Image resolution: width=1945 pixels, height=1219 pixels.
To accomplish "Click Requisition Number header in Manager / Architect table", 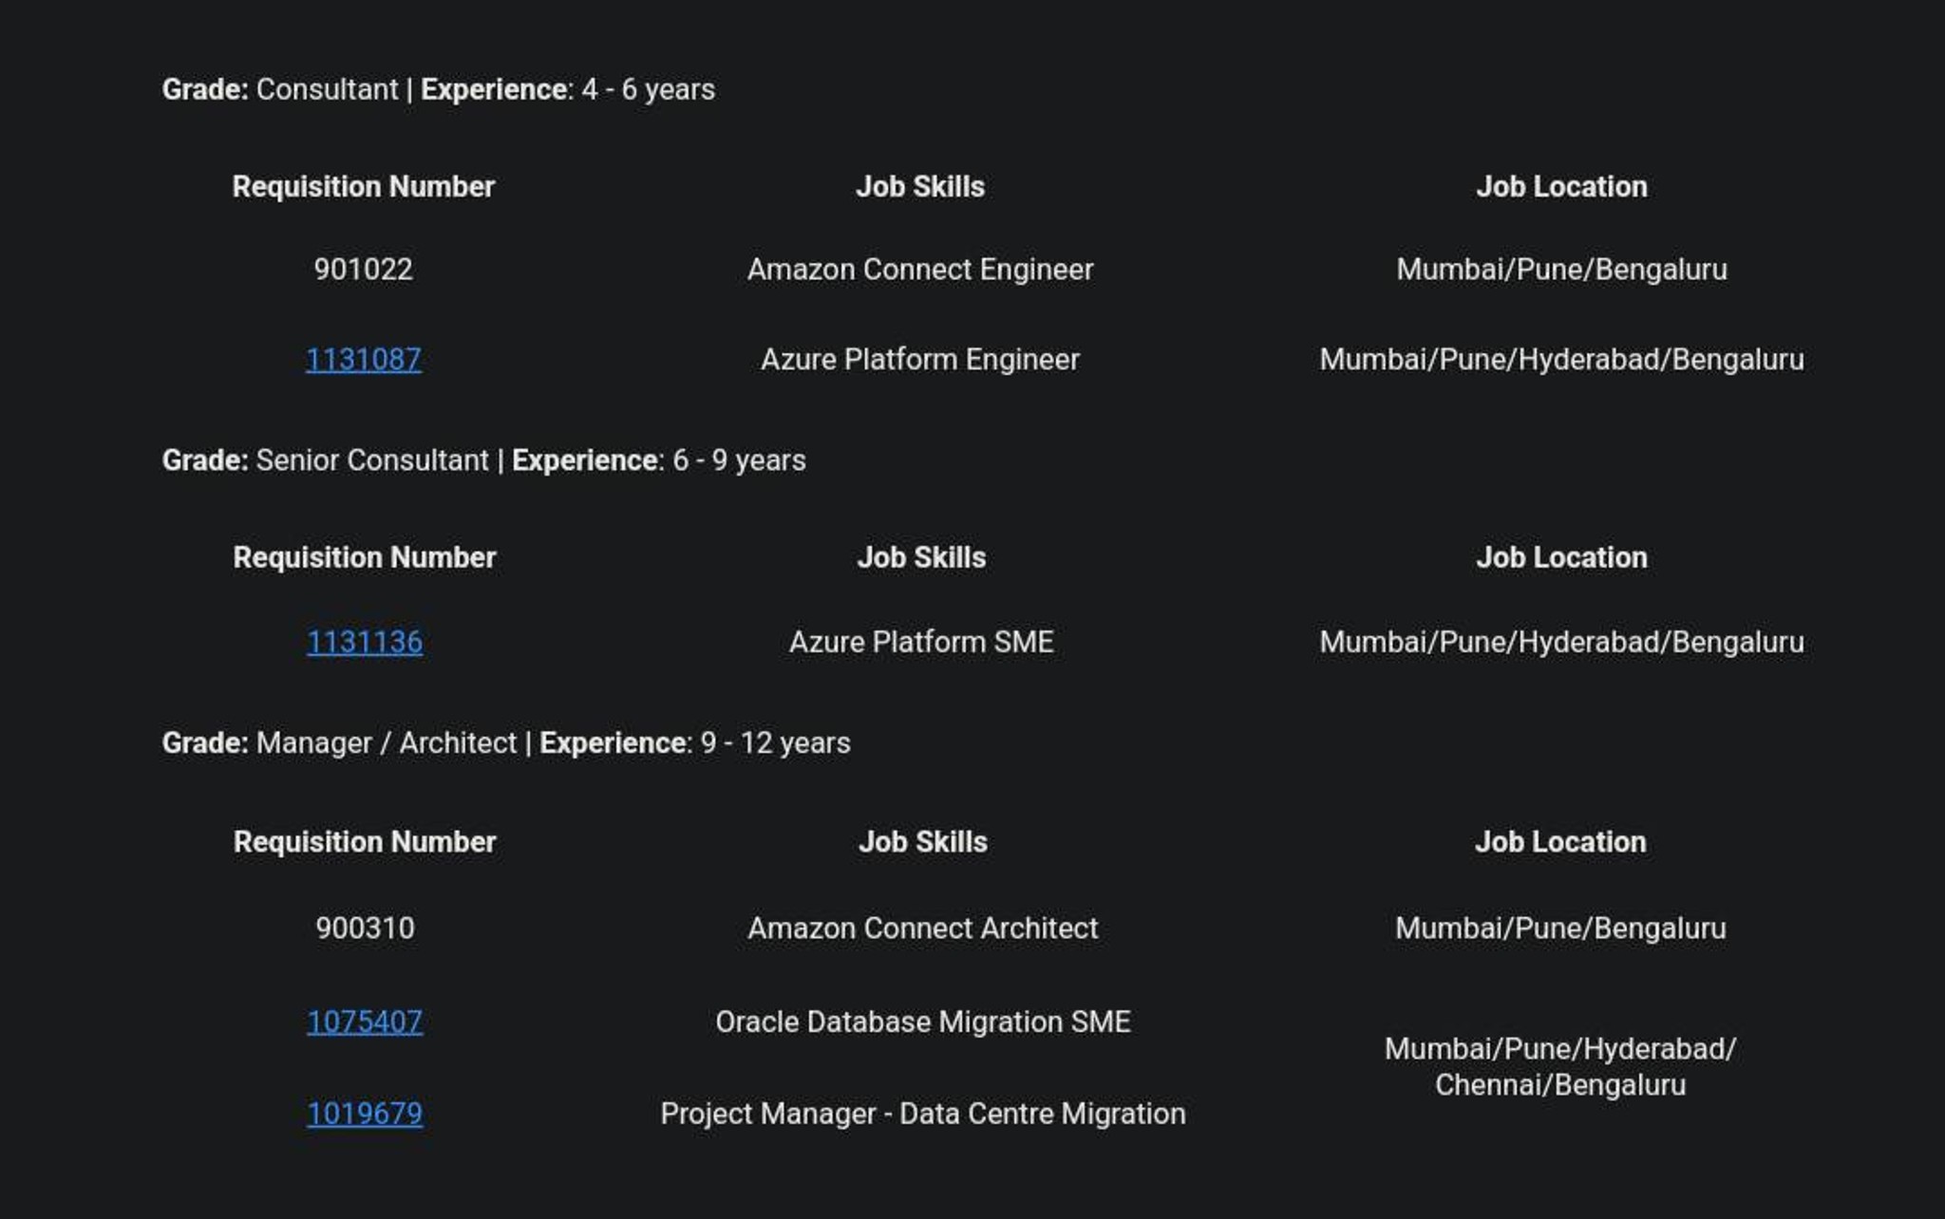I will coord(365,842).
